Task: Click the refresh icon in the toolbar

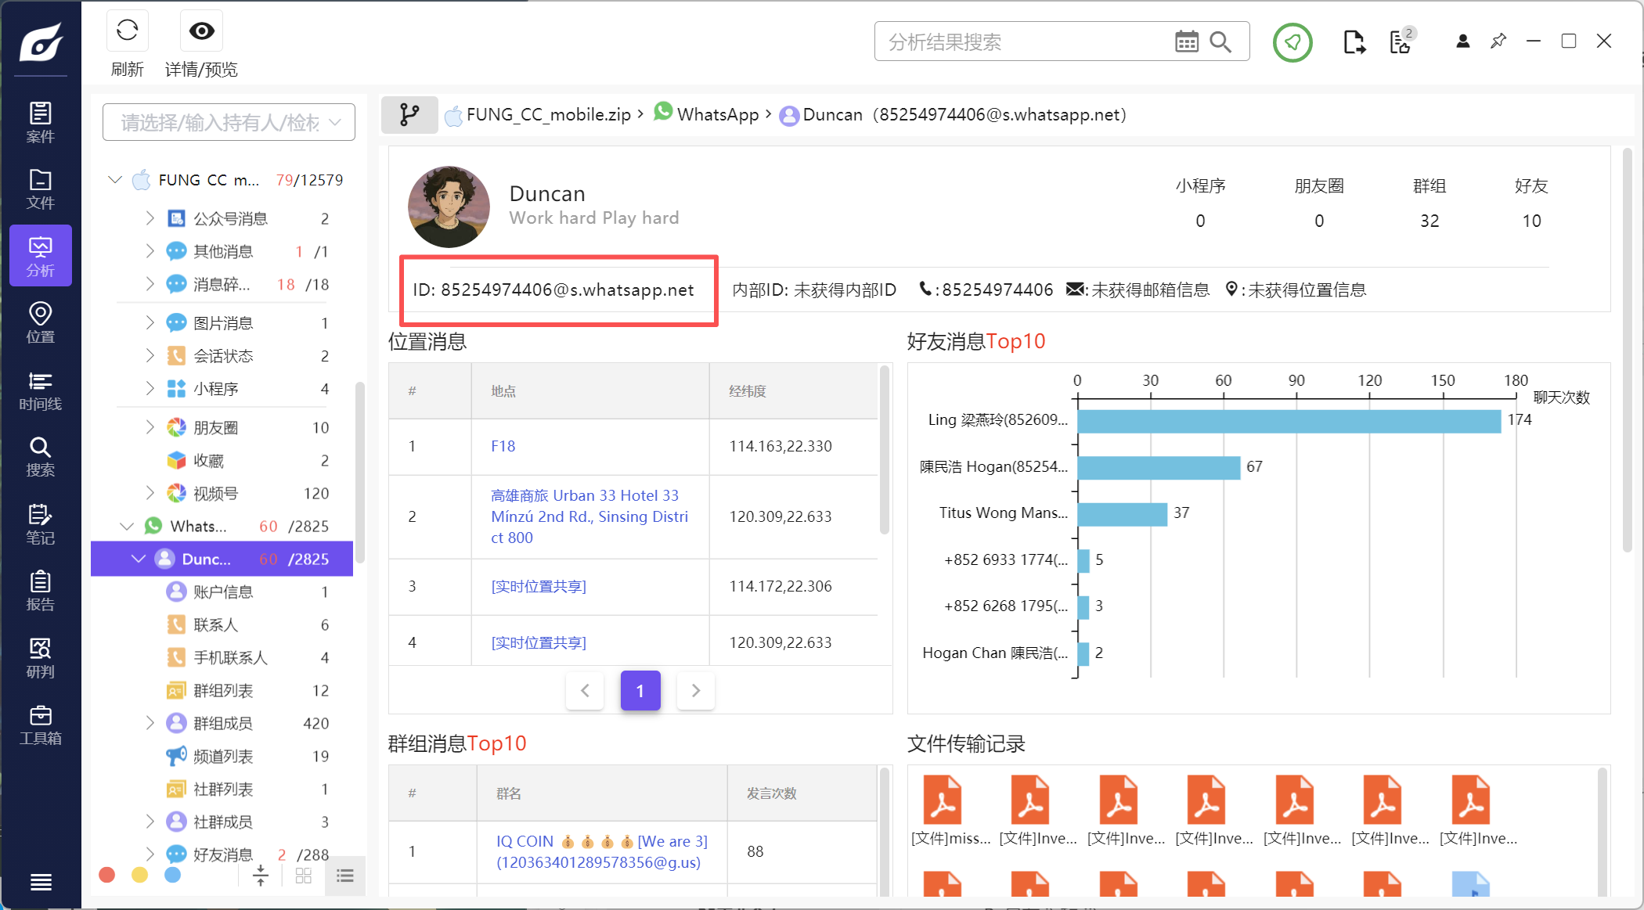Action: click(x=127, y=31)
